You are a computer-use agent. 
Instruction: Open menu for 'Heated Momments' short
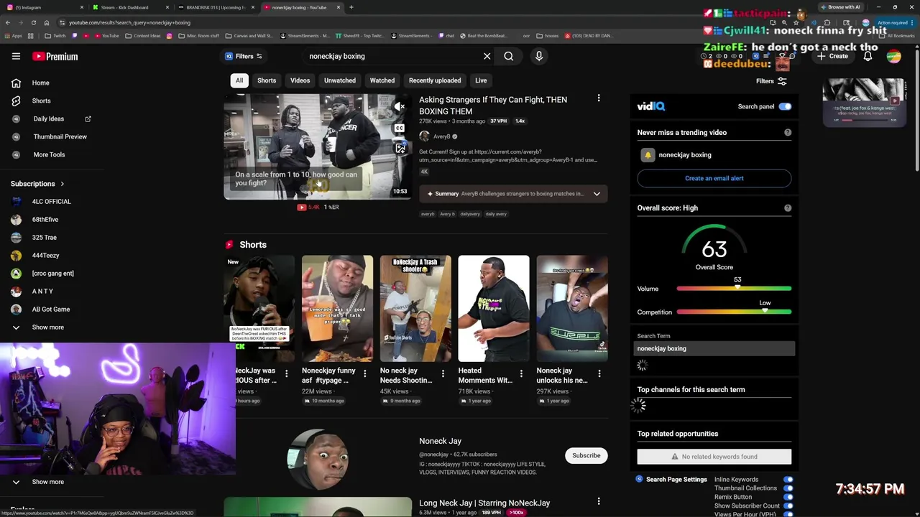[x=521, y=373]
